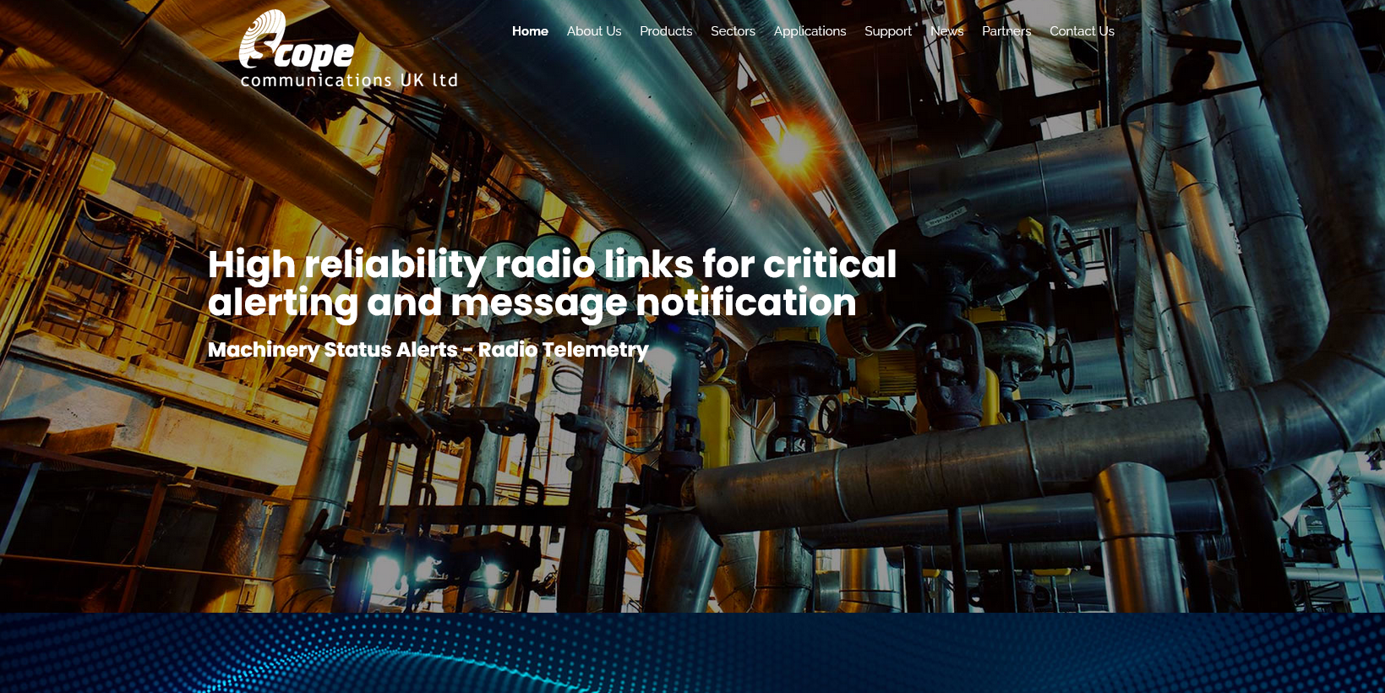Visit the Partners page

pos(1006,31)
